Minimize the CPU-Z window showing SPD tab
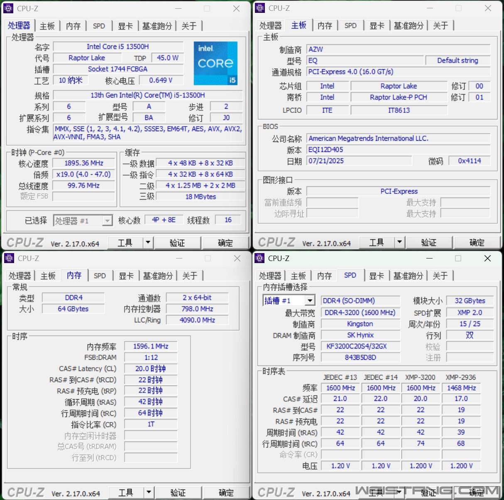 [429, 258]
